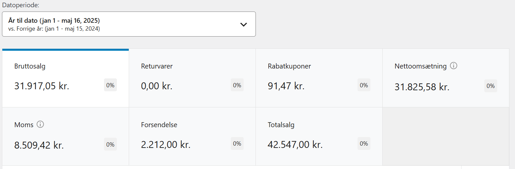This screenshot has height=169, width=515.
Task: Select the Totalsalg summary tab
Action: tap(319, 136)
